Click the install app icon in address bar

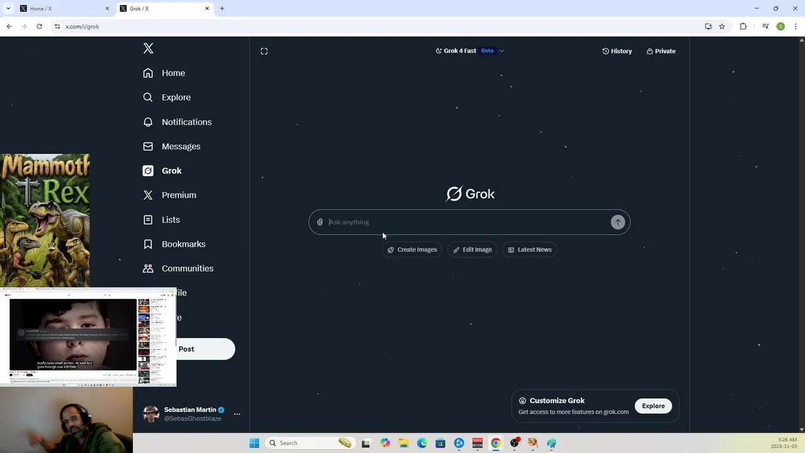click(708, 26)
